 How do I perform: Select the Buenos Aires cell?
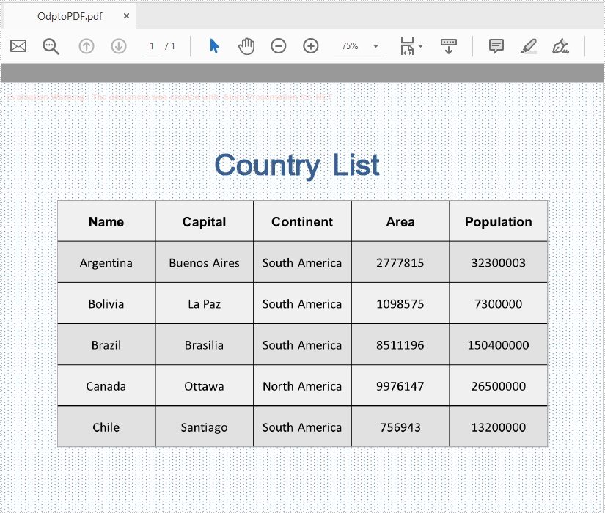204,262
